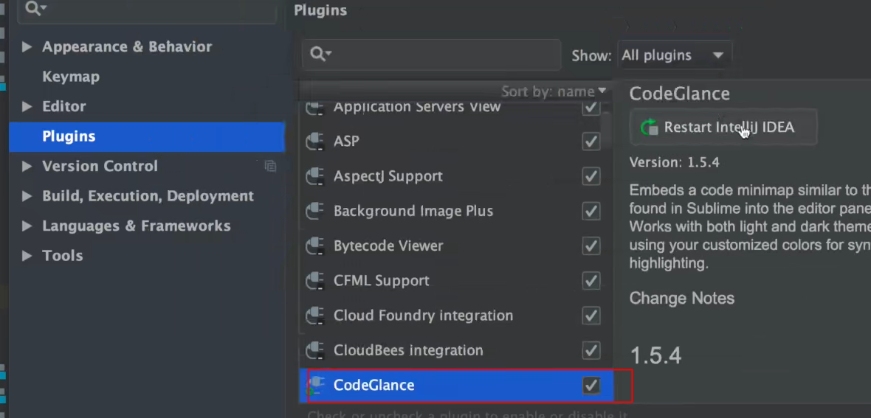The image size is (871, 418).
Task: Expand Appearance & Behavior settings
Action: click(27, 47)
